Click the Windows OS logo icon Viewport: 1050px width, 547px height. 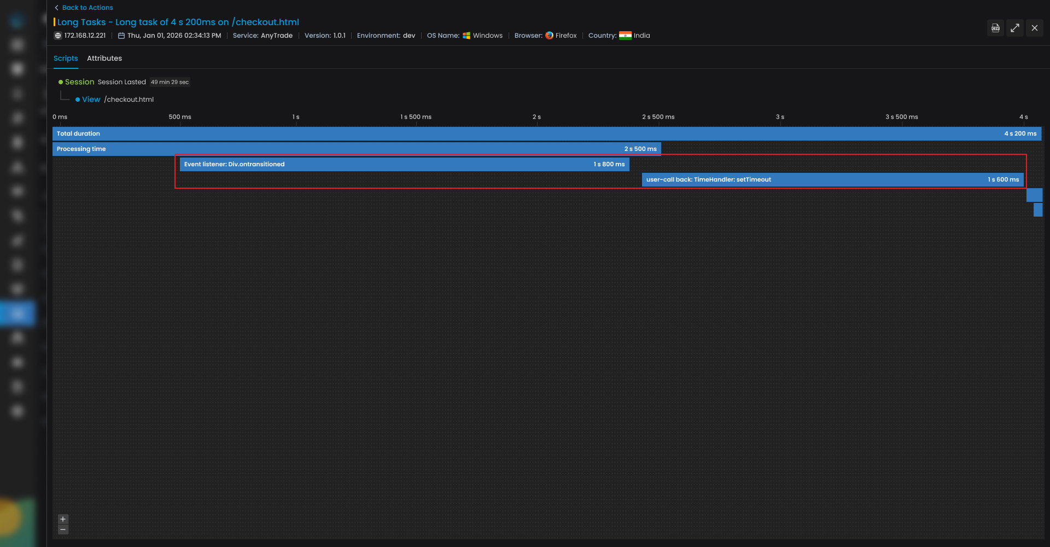466,36
